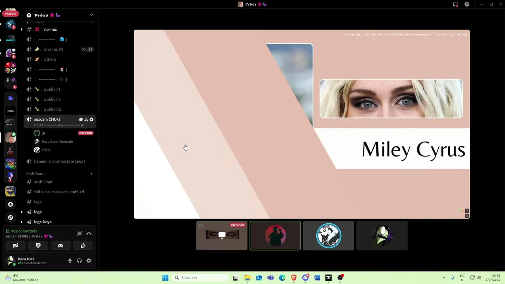Open OBS Studio from the taskbar
505x284 pixels.
340,278
